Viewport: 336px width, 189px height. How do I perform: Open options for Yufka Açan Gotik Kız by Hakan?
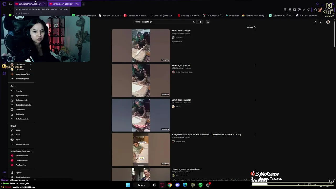[255, 100]
